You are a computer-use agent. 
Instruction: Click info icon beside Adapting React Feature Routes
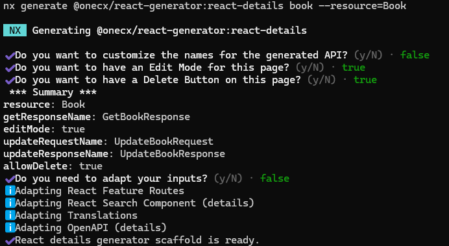click(10, 191)
